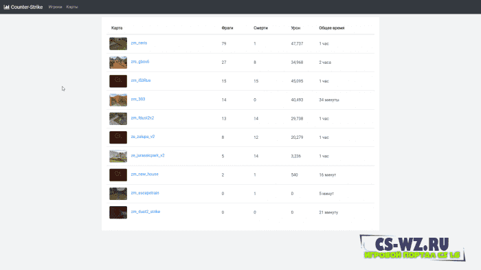Image resolution: width=481 pixels, height=270 pixels.
Task: Open the zm_new_house map link
Action: point(144,175)
